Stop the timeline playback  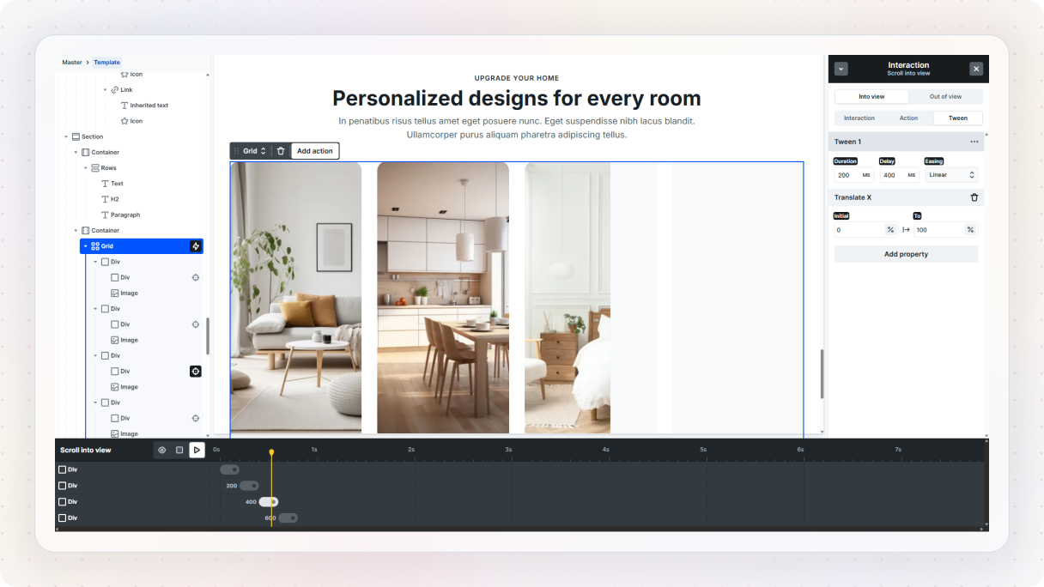[x=179, y=450]
